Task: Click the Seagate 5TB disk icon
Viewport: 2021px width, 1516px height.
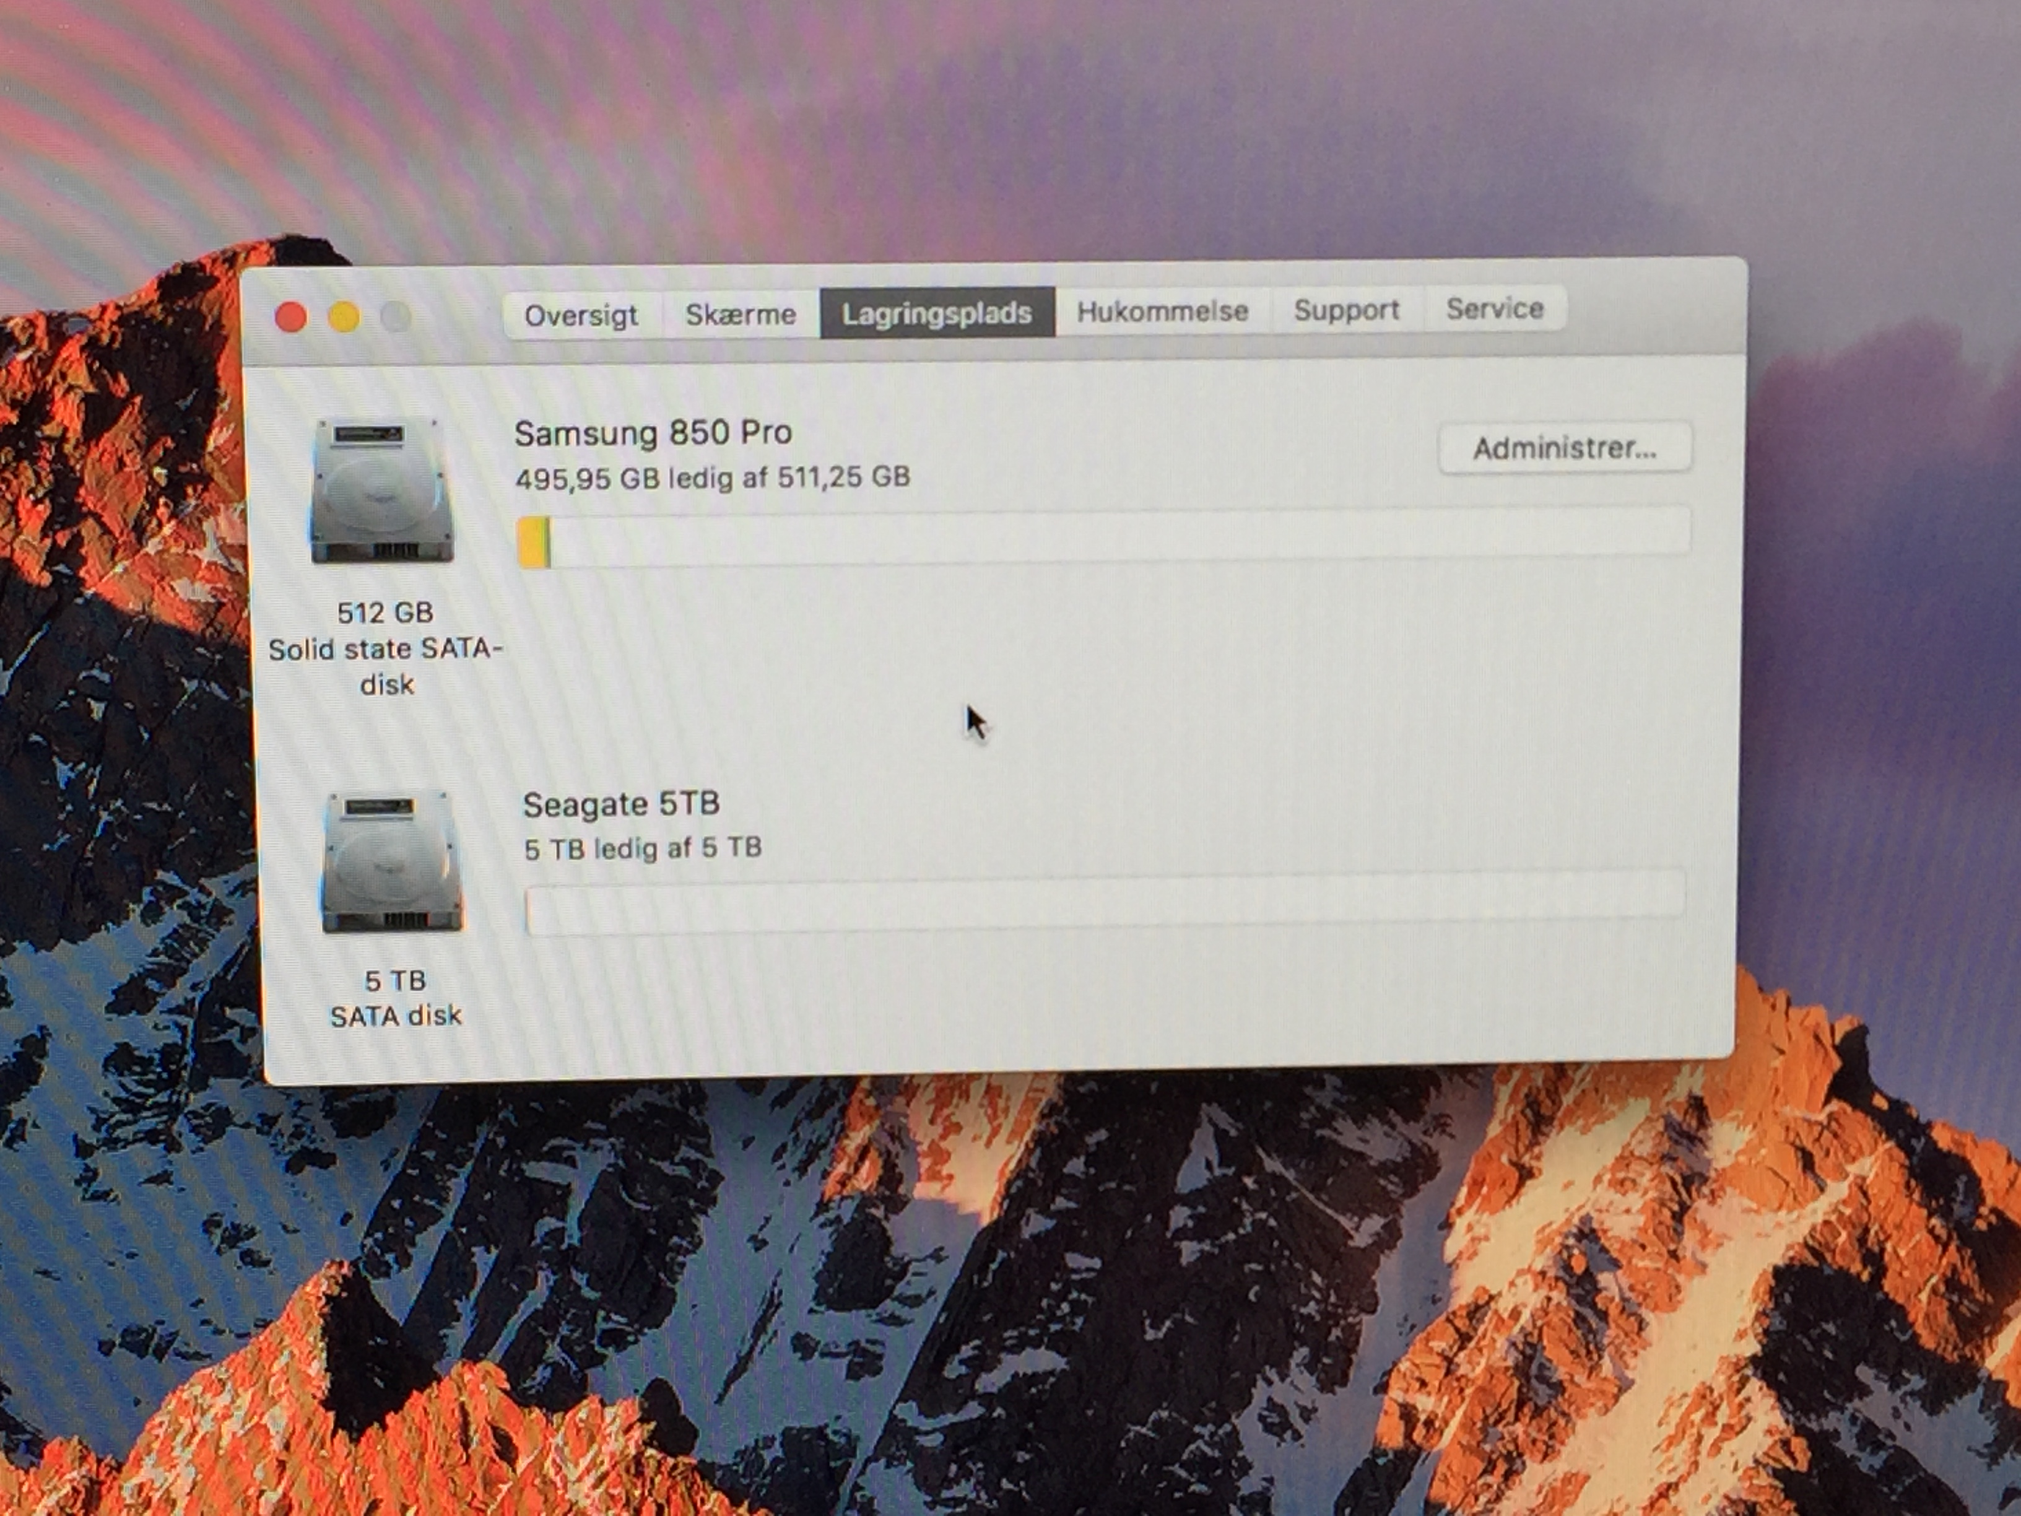Action: (392, 863)
